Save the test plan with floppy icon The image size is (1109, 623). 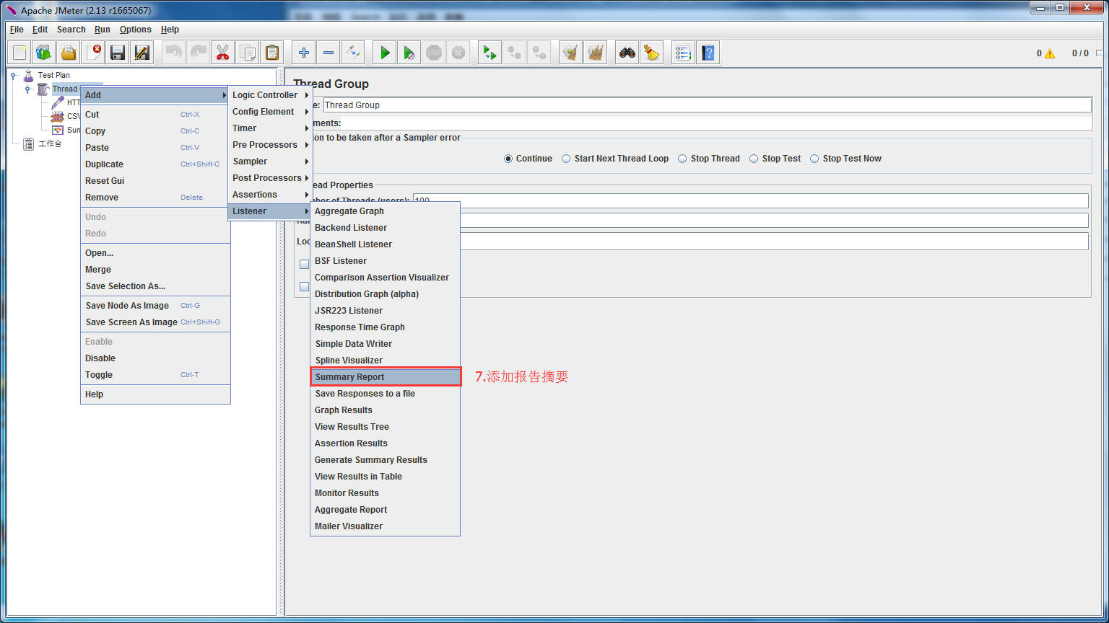pos(118,53)
